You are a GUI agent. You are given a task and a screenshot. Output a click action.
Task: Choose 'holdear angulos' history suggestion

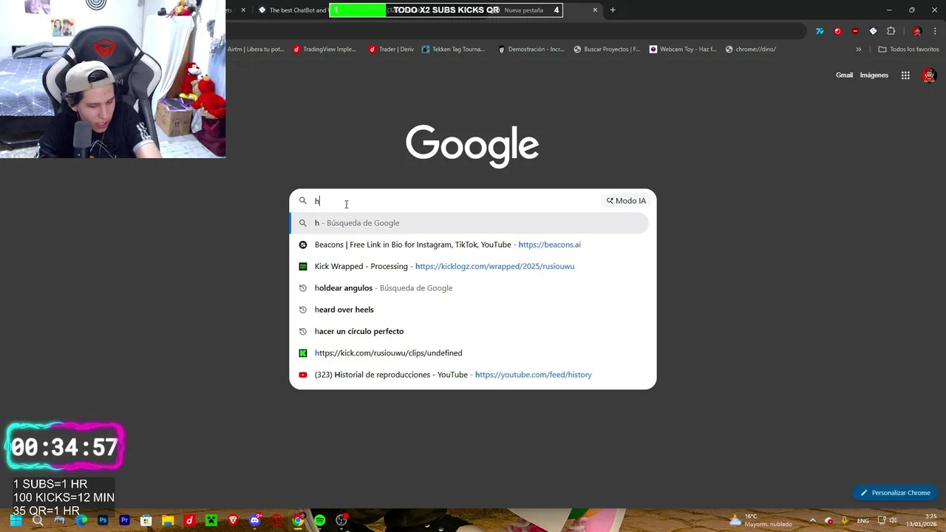click(x=469, y=288)
